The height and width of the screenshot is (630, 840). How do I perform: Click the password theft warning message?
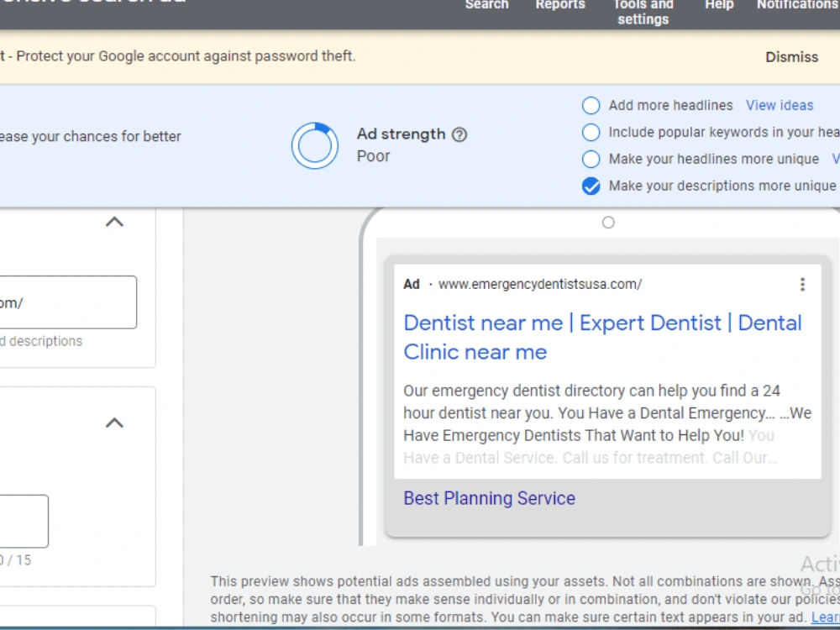178,56
